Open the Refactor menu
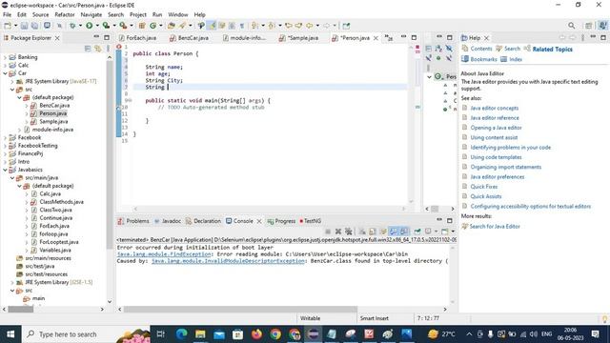The height and width of the screenshot is (343, 610). click(65, 14)
